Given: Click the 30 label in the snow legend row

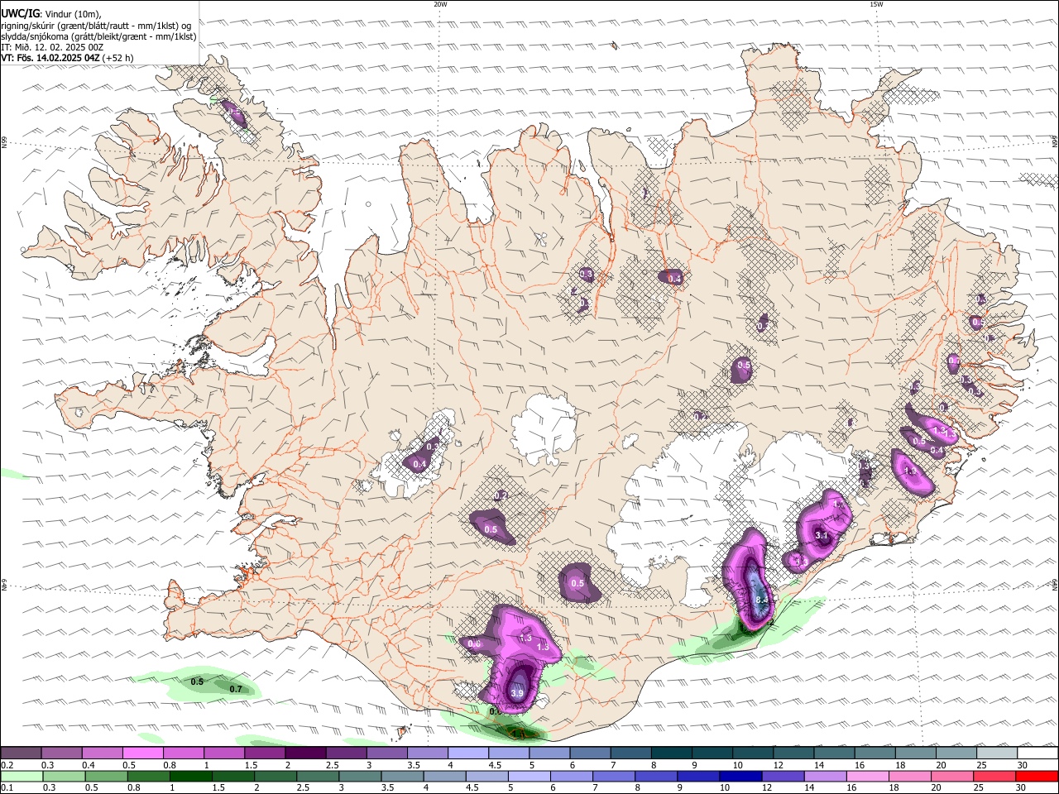Looking at the screenshot, I should [1023, 765].
